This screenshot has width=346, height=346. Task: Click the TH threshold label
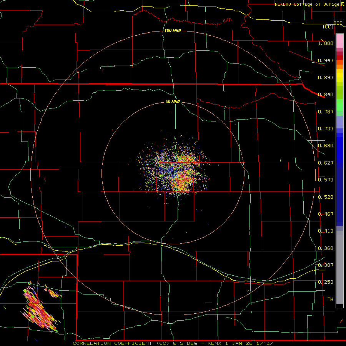pyautogui.click(x=330, y=299)
